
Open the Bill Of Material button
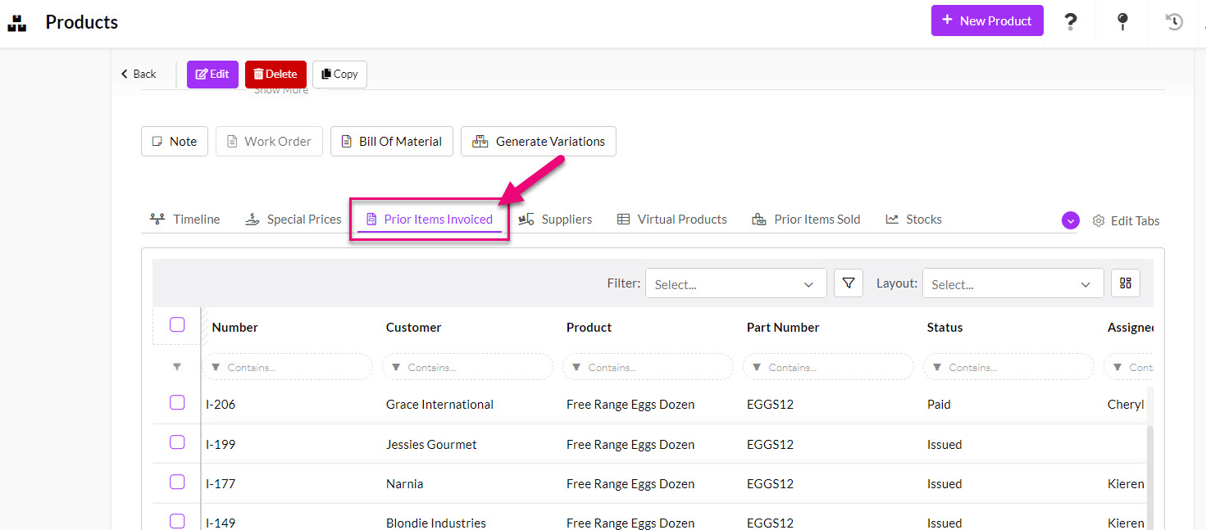point(392,141)
